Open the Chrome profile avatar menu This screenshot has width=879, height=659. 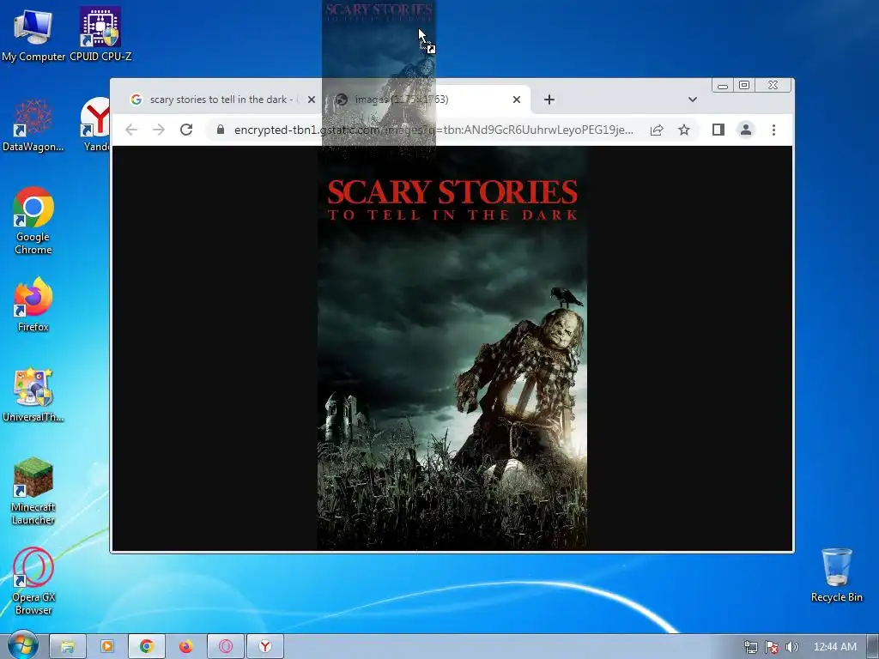click(x=746, y=130)
